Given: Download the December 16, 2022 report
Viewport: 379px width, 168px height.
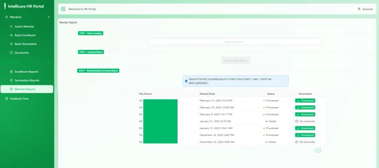Looking at the screenshot, I should 305,135.
